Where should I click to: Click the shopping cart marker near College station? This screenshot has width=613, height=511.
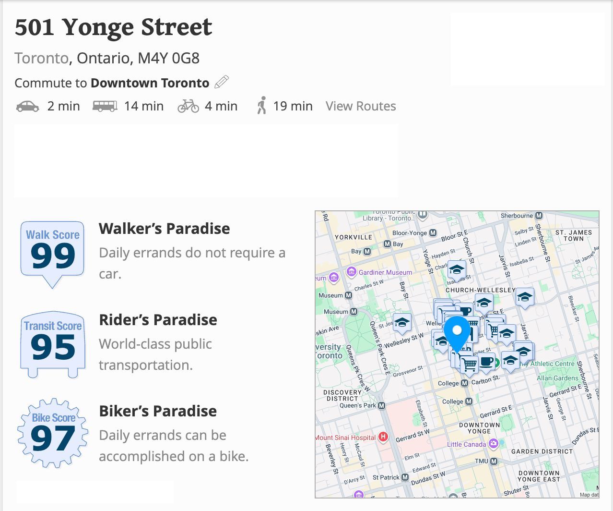point(470,364)
